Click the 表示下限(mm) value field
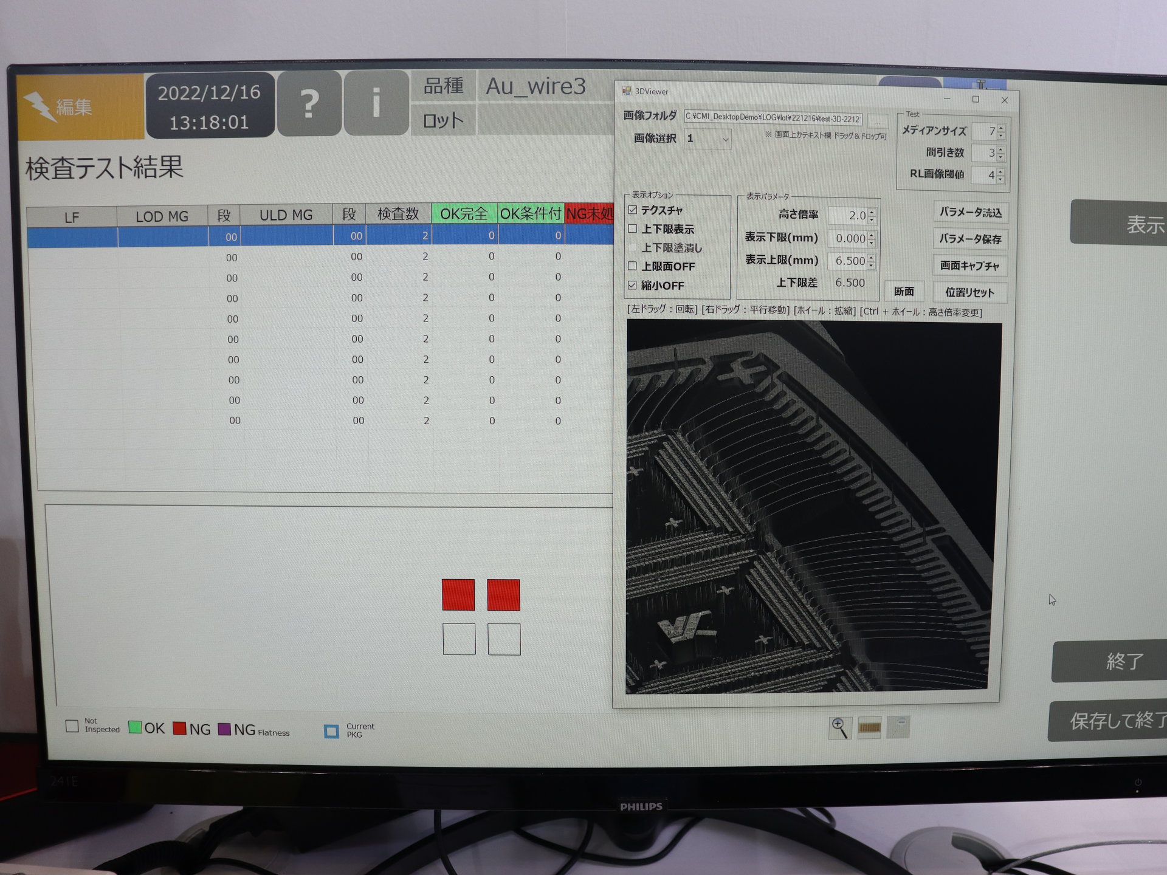1167x875 pixels. (848, 239)
